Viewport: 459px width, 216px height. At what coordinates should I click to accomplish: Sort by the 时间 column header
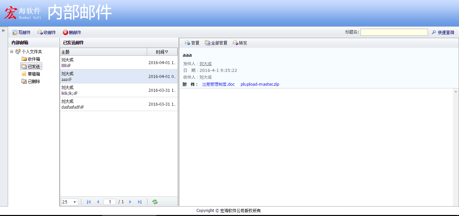click(162, 52)
